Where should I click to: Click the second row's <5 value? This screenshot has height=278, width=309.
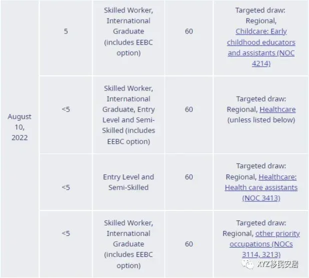tap(66, 109)
